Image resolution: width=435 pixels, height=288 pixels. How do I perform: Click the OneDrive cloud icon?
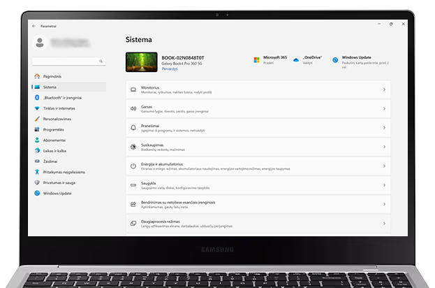pyautogui.click(x=297, y=60)
